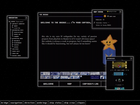This screenshot has height=105, width=140.
Task: Click the Welcome to the Bridge heading
Action: point(66,23)
